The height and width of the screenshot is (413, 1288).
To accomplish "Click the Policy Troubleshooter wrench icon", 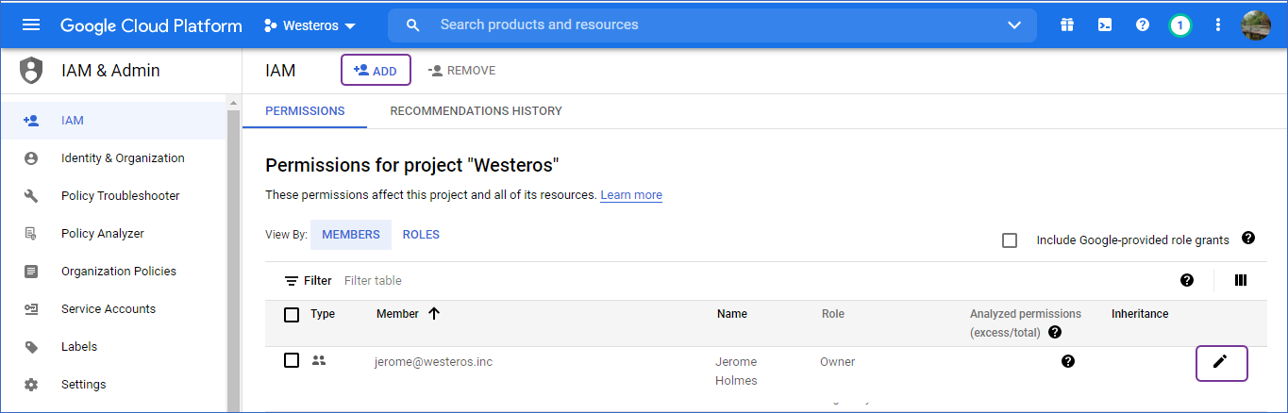I will [x=31, y=196].
